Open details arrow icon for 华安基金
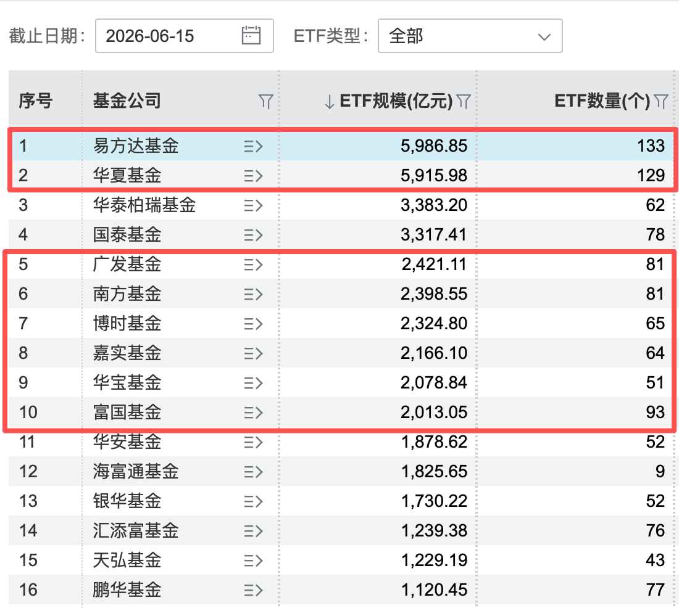The image size is (679, 608). [253, 442]
